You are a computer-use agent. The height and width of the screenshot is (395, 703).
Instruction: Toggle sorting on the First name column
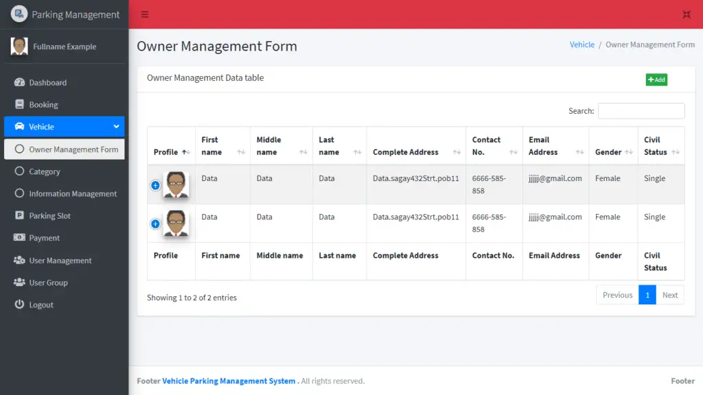pyautogui.click(x=218, y=145)
